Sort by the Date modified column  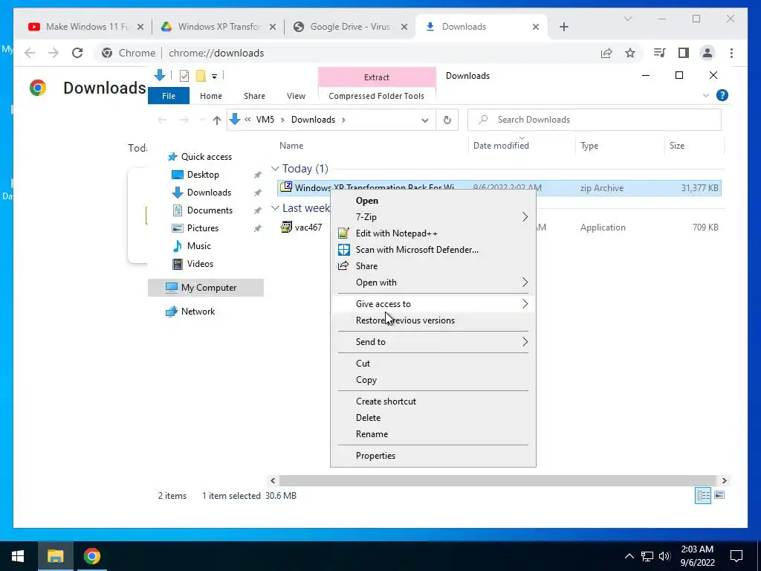[x=522, y=145]
